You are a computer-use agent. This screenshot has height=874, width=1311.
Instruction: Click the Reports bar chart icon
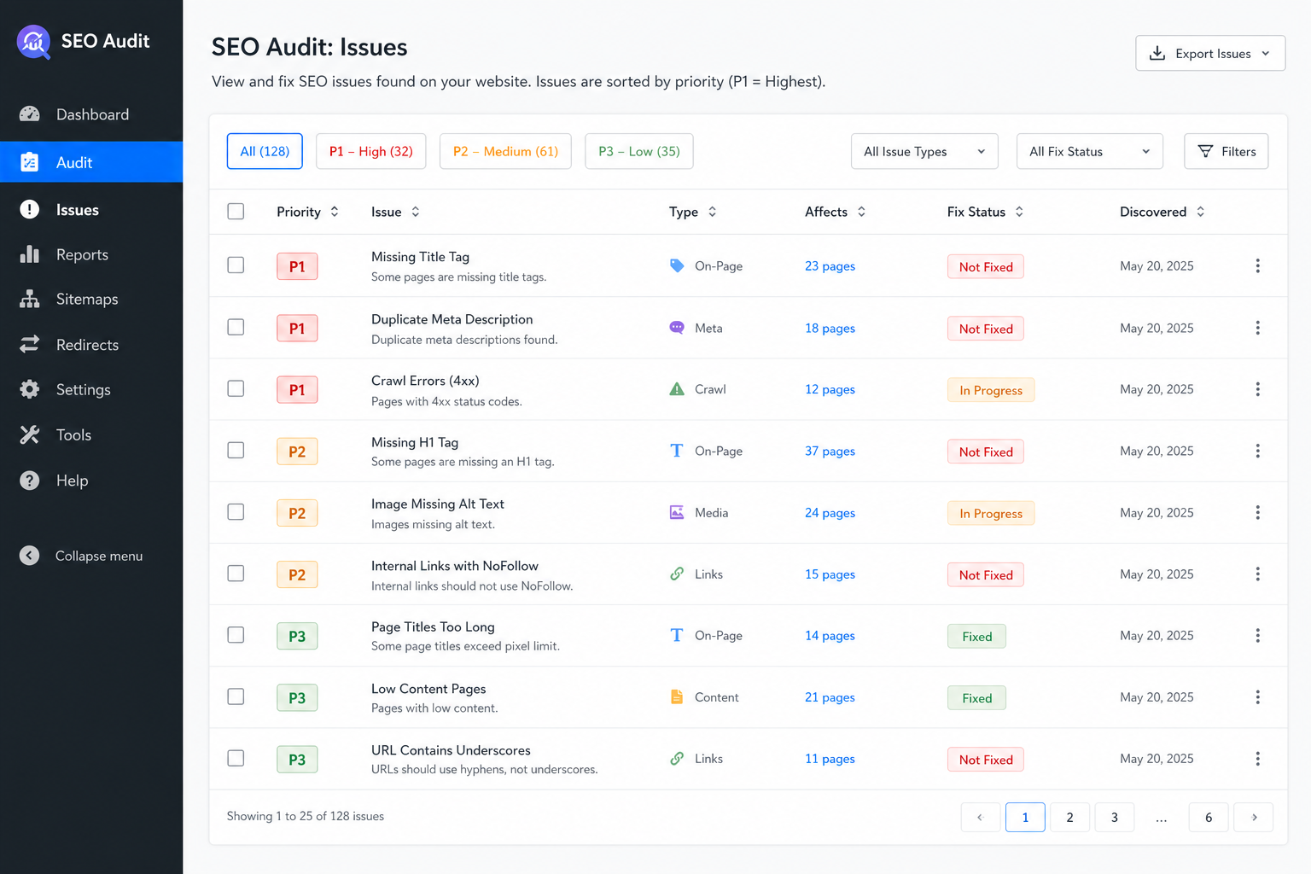[30, 254]
